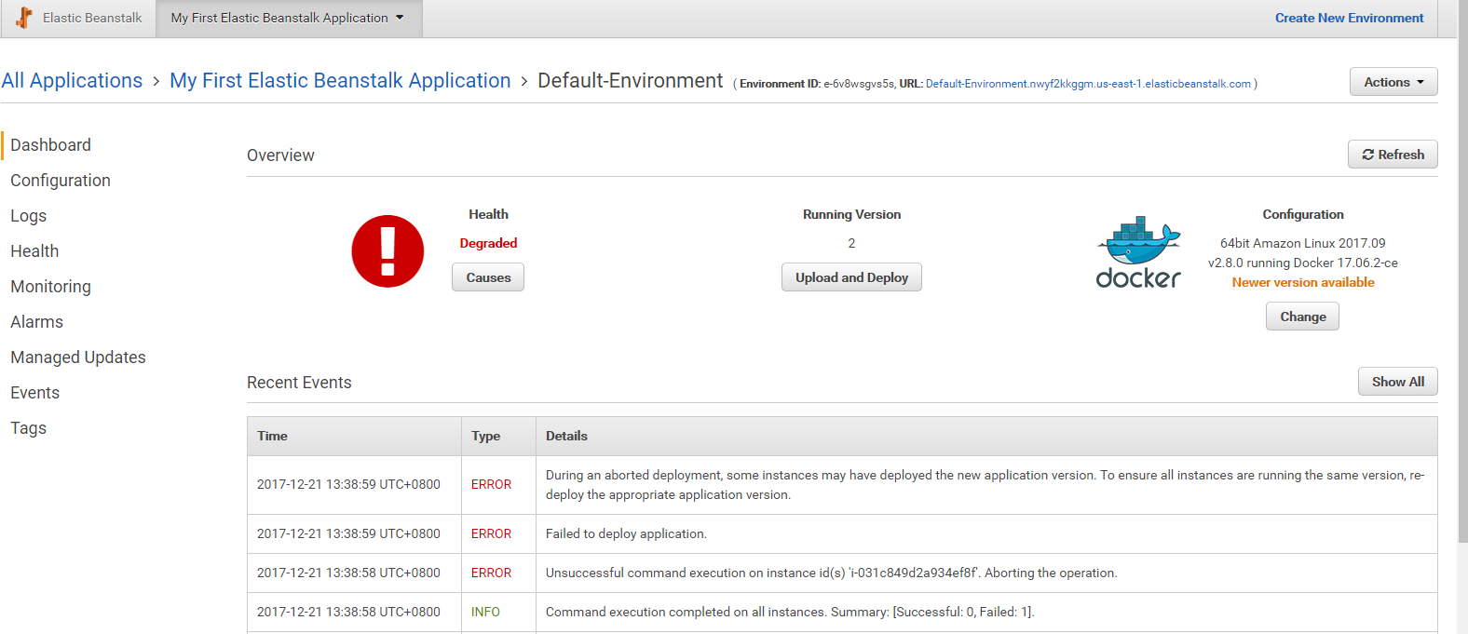Viewport: 1468px width, 634px height.
Task: Select Alarms in the side navigation
Action: [x=37, y=322]
